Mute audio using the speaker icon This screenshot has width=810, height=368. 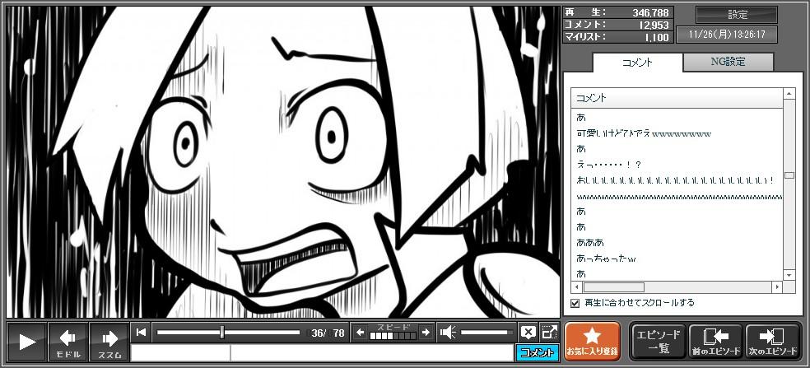pos(448,333)
